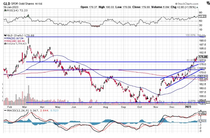Click the 179.88 current price tag
The image size is (210, 138).
(203, 57)
